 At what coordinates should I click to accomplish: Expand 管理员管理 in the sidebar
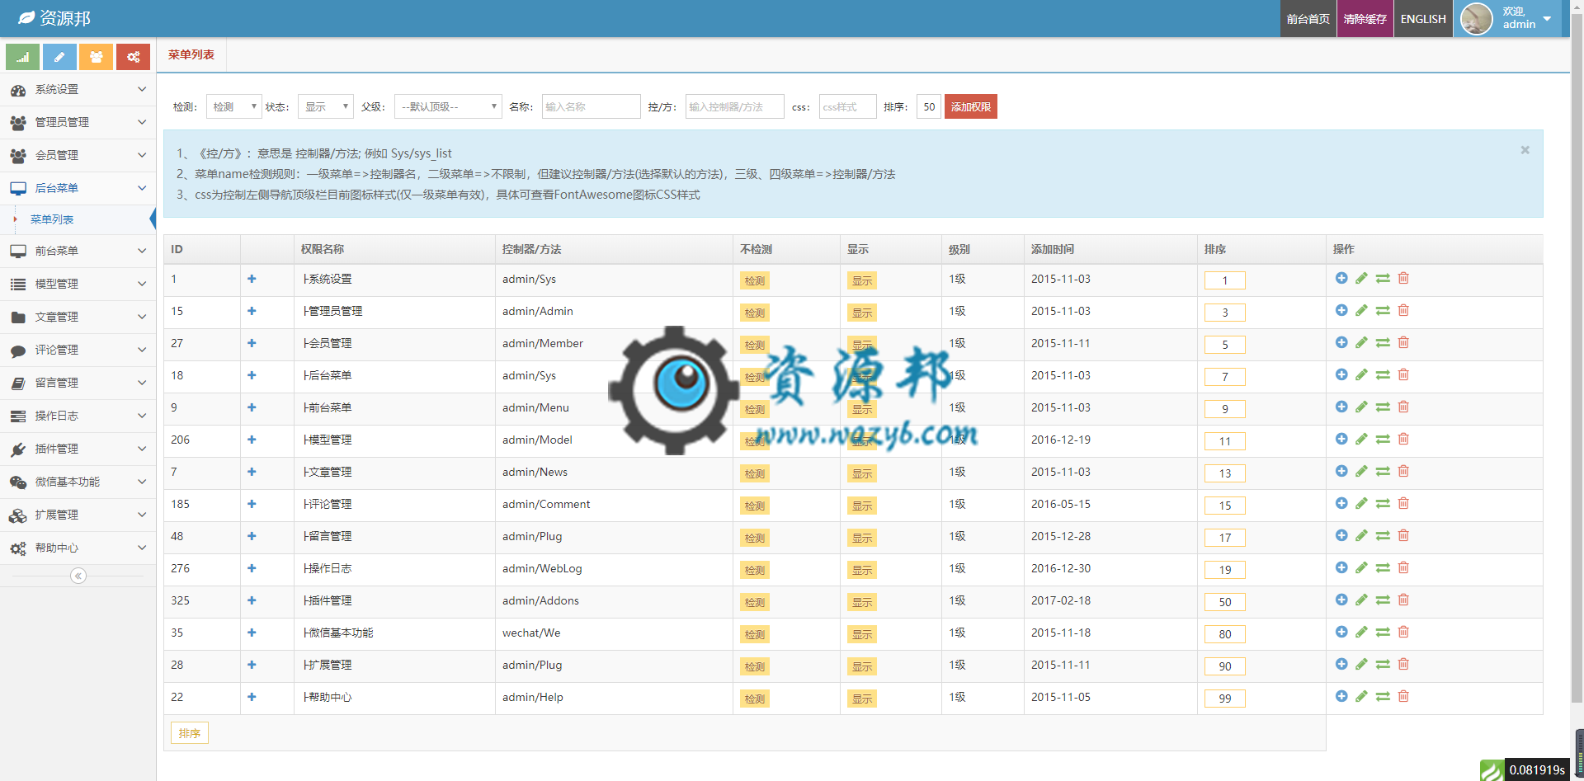tap(78, 122)
